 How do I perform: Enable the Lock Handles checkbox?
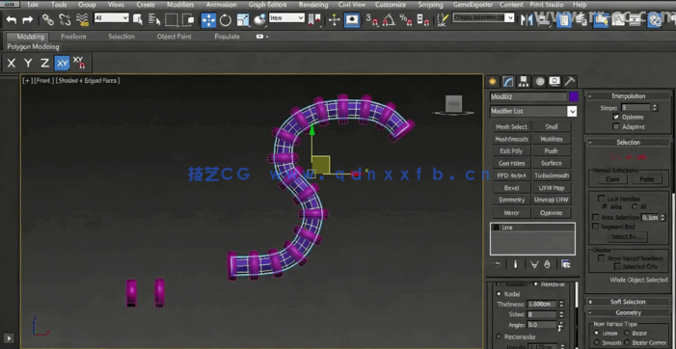(x=601, y=199)
